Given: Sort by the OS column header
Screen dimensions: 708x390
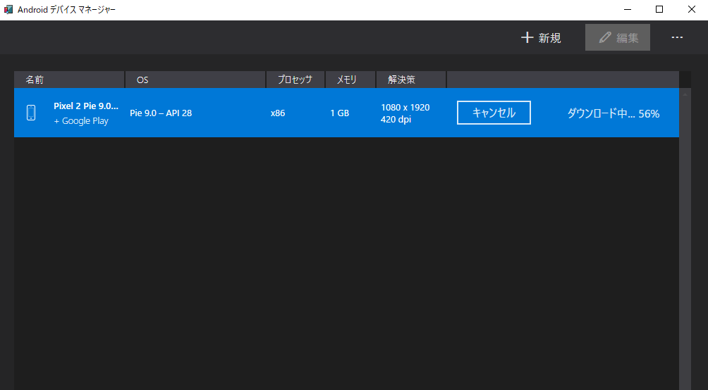Looking at the screenshot, I should tap(195, 80).
